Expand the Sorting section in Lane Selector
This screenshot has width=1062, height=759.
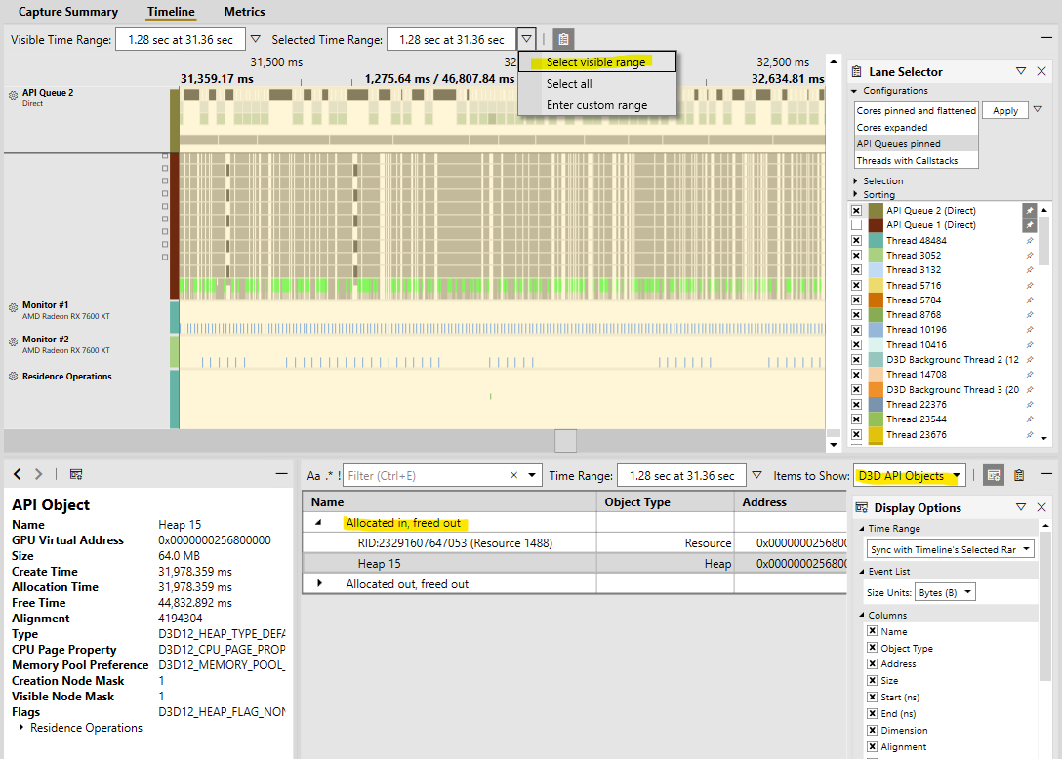click(x=855, y=194)
